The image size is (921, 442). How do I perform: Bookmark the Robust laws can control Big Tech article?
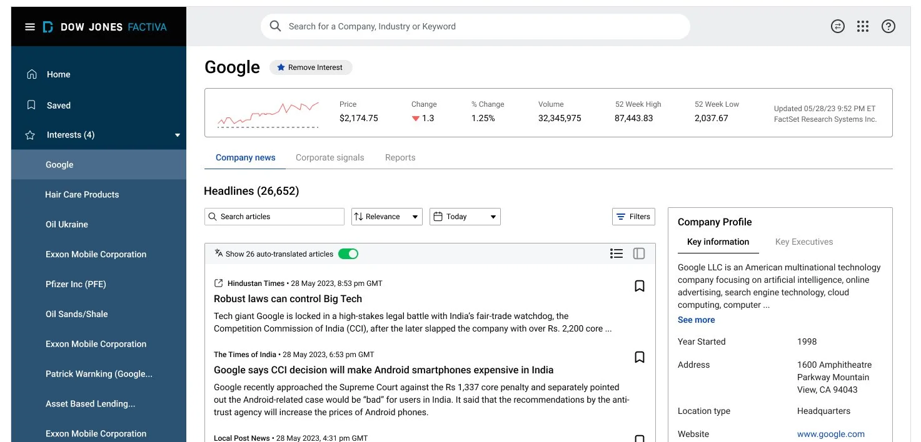640,286
